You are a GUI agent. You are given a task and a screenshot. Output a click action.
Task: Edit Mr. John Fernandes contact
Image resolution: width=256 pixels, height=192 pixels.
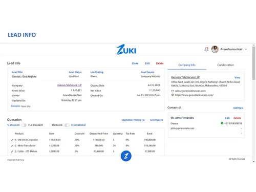(x=227, y=118)
